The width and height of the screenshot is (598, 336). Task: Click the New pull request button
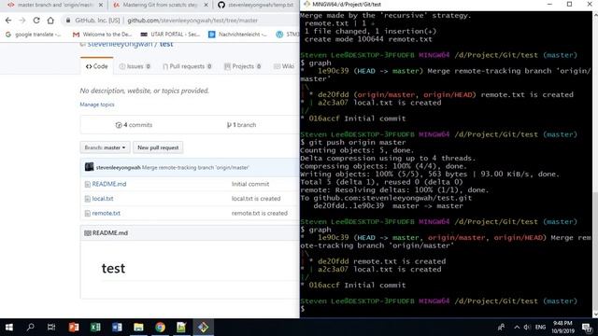click(158, 147)
